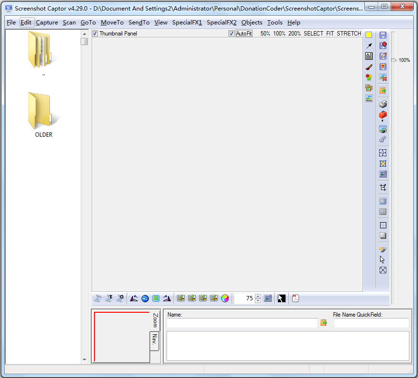This screenshot has height=378, width=418.
Task: Open the Capture menu
Action: click(47, 23)
